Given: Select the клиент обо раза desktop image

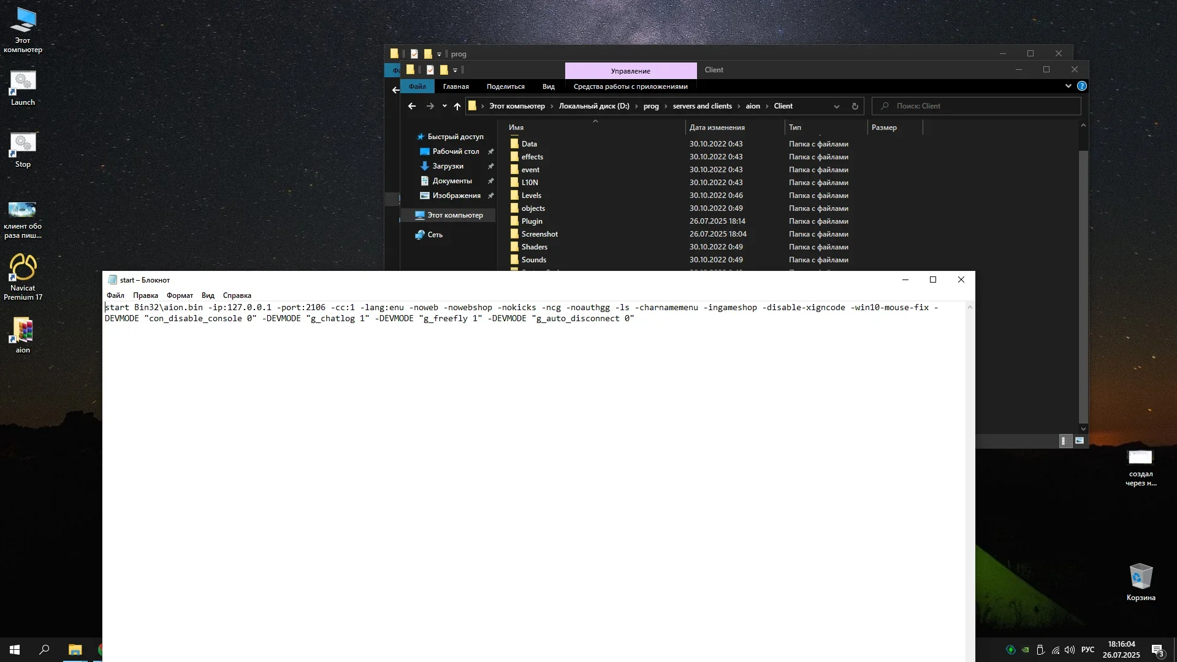Looking at the screenshot, I should click(x=23, y=219).
